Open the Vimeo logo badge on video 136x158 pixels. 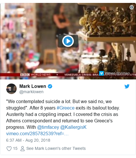coord(101,73)
